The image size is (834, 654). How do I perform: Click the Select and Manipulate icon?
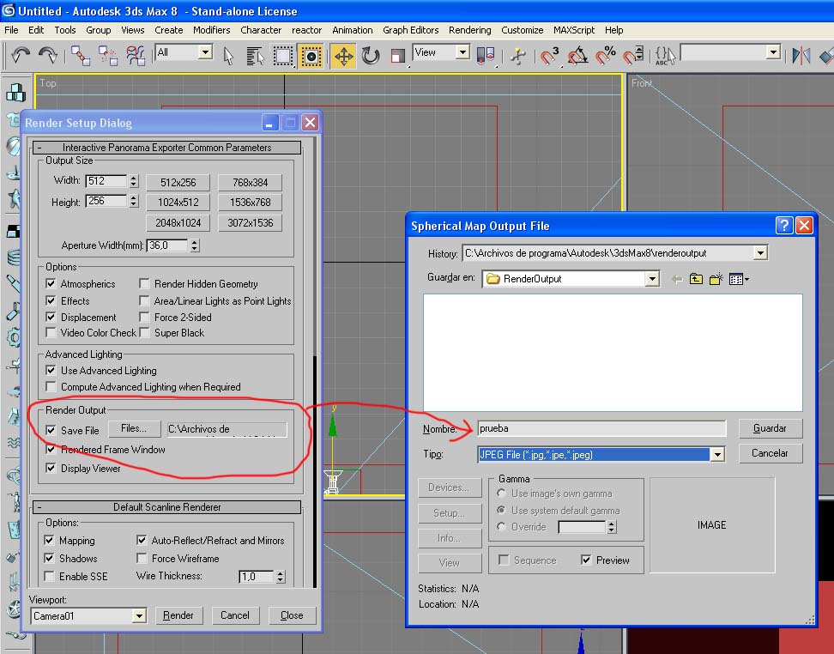(517, 55)
